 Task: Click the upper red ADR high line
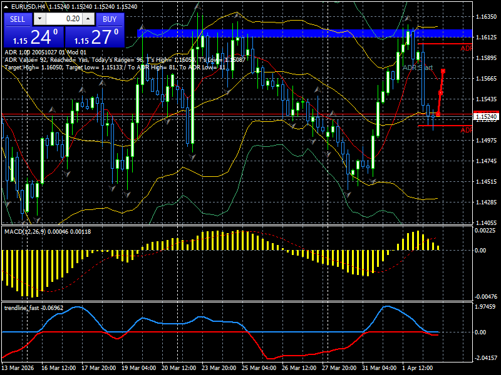pos(445,45)
